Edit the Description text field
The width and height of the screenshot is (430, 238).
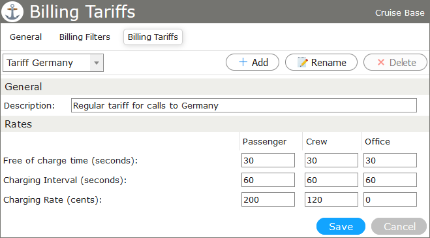pos(244,105)
